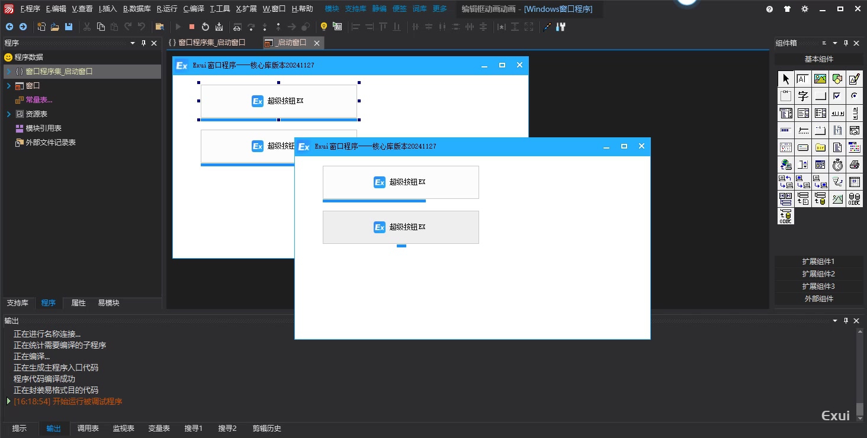The height and width of the screenshot is (438, 867).
Task: Open the T.工具 menu
Action: tap(220, 9)
